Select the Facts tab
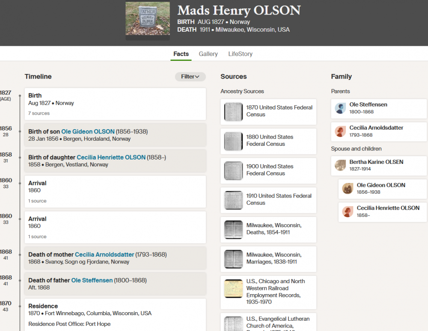The image size is (428, 331). click(181, 54)
